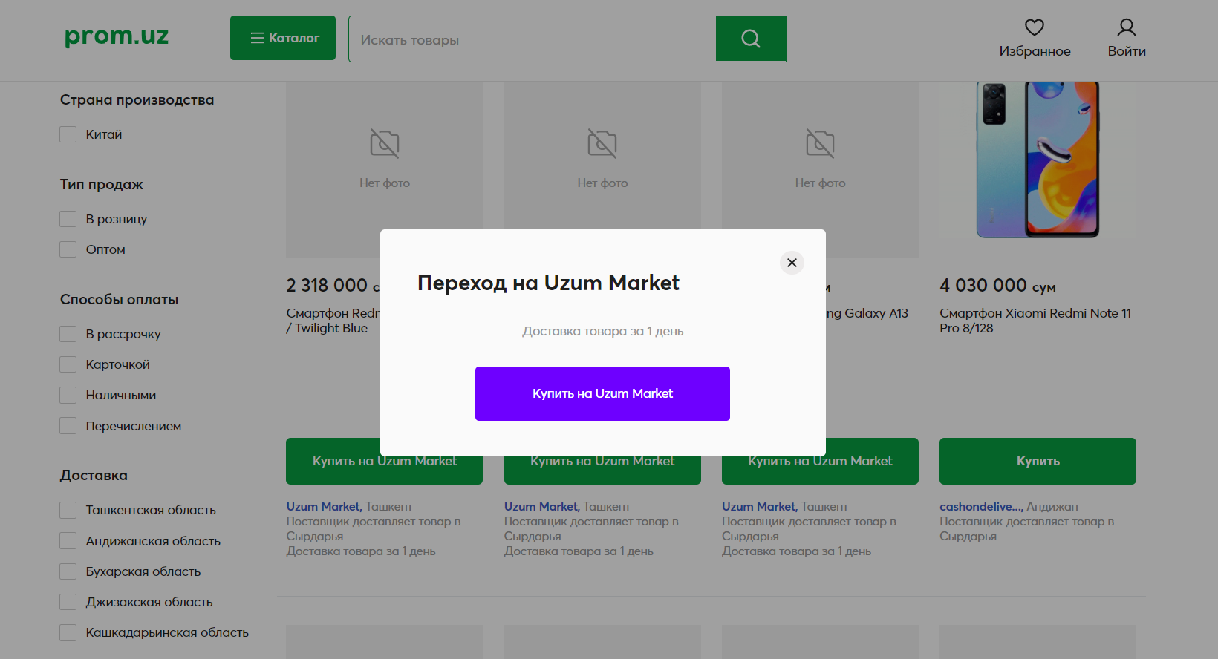
Task: Tick the Карточкой payment checkbox
Action: tap(68, 364)
